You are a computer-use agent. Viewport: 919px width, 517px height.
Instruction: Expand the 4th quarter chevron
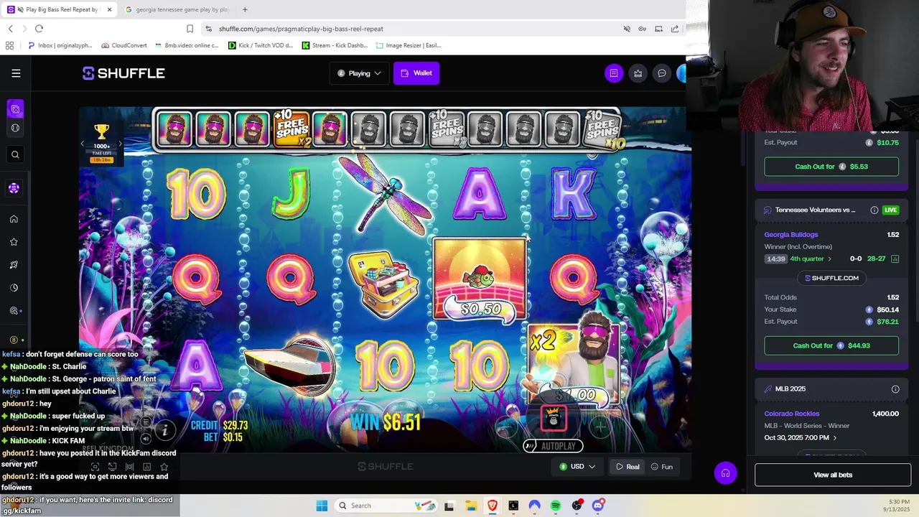coord(830,259)
